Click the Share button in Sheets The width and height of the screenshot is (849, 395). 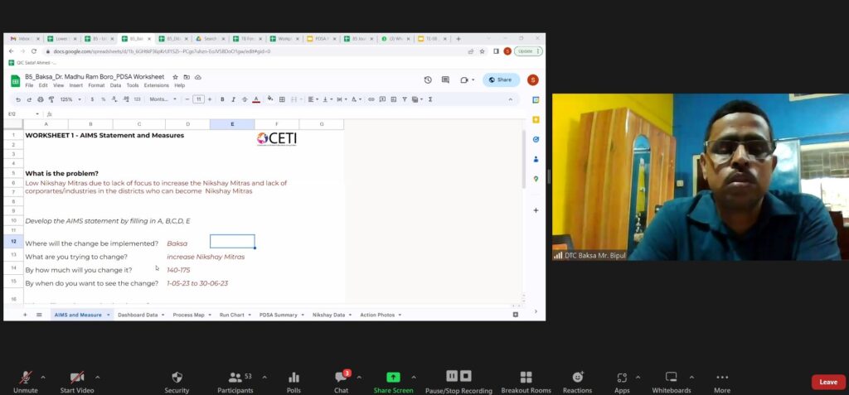click(x=501, y=79)
